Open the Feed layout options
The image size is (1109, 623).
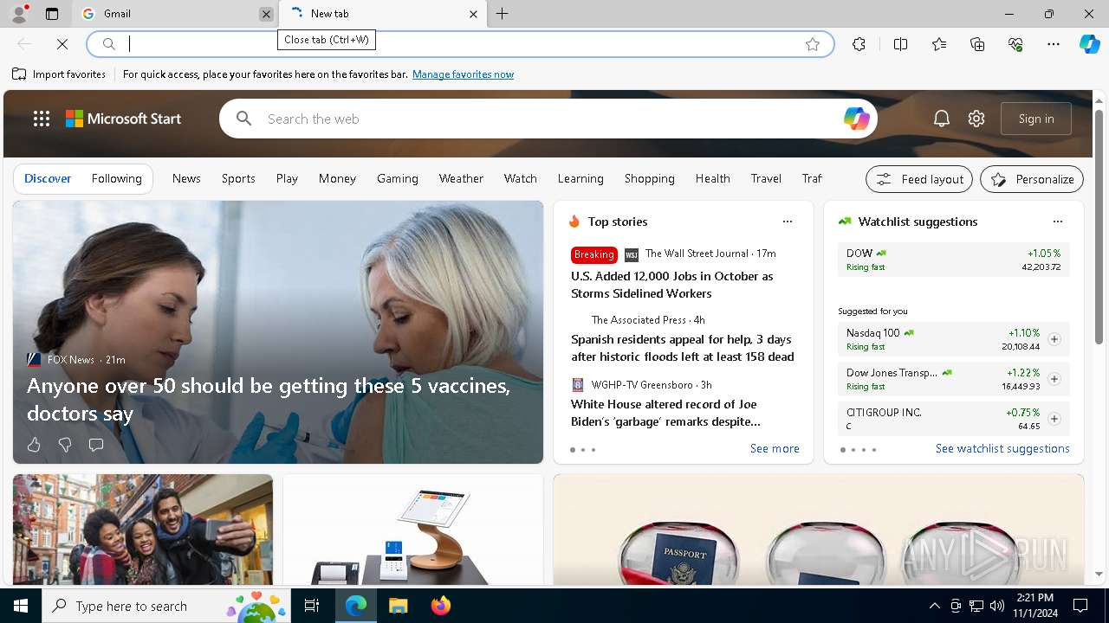[919, 179]
